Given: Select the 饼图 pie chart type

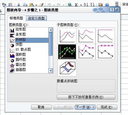Looking at the screenshot, I should tap(29, 45).
